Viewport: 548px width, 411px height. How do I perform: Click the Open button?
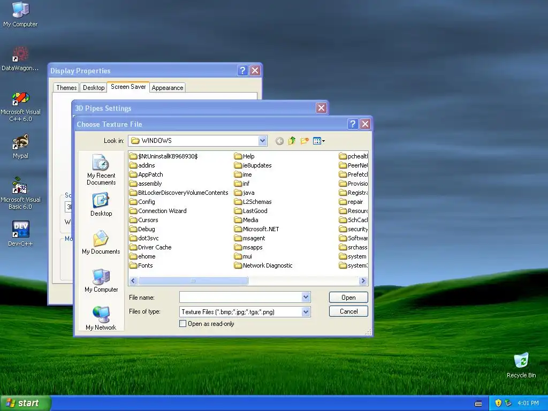click(x=348, y=298)
